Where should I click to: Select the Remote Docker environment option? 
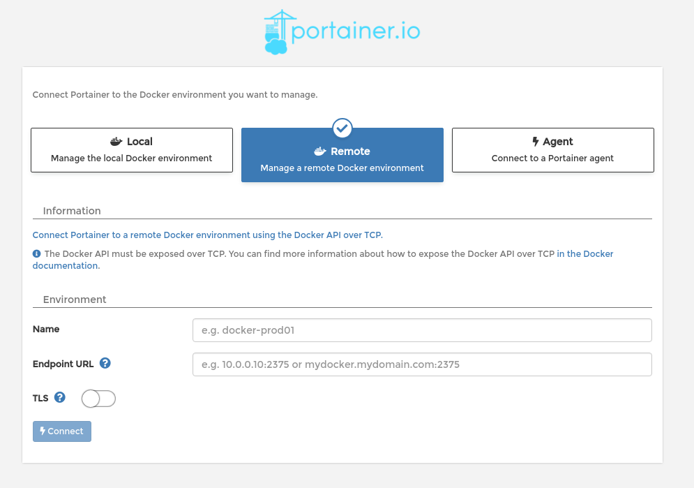point(342,155)
